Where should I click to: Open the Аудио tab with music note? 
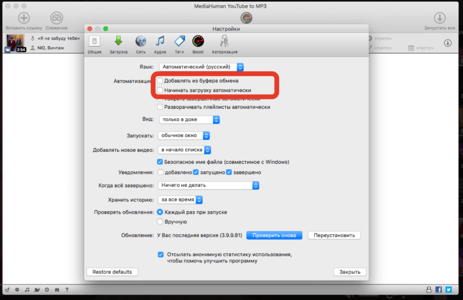160,44
